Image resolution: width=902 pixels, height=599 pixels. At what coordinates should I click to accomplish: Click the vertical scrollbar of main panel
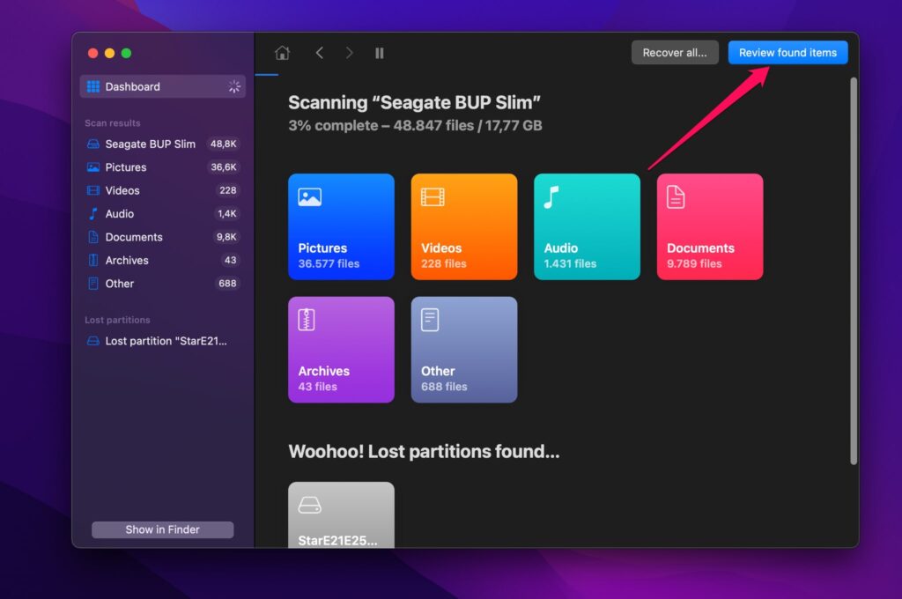[854, 270]
